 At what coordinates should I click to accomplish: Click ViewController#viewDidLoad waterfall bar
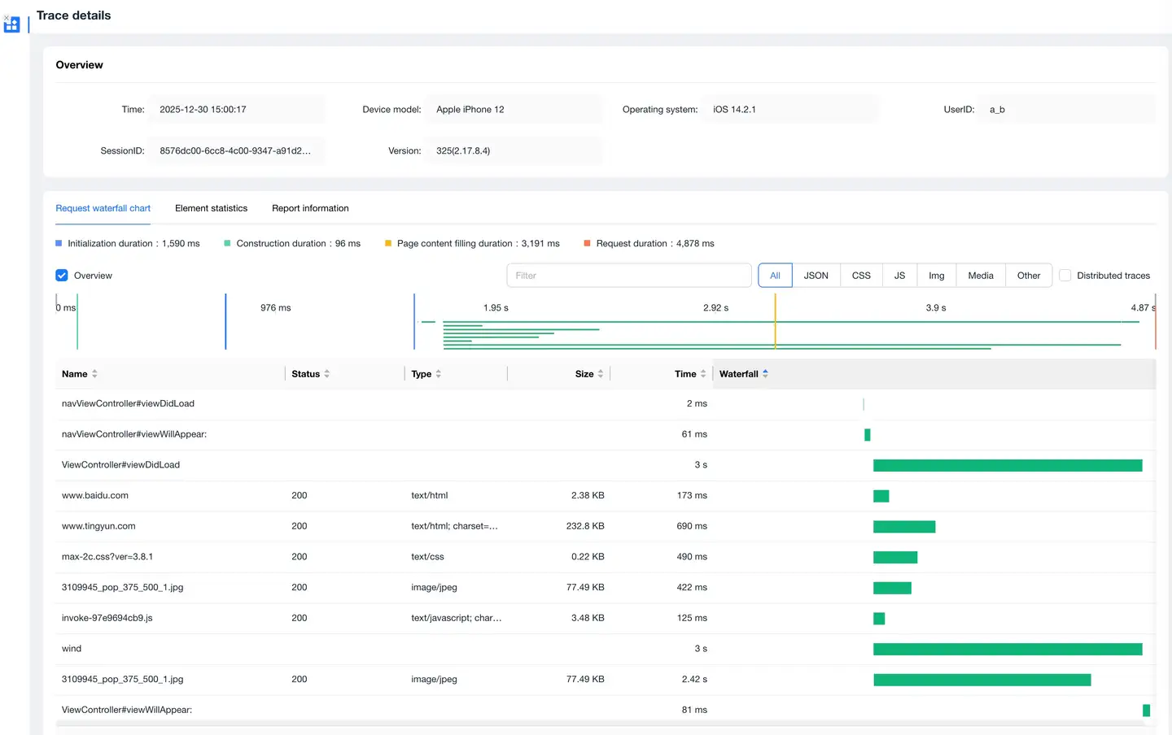pyautogui.click(x=1007, y=465)
